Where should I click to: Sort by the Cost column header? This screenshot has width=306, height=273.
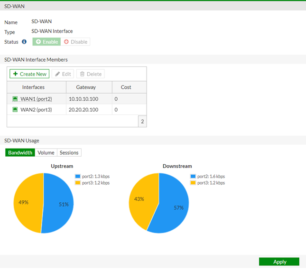click(126, 87)
